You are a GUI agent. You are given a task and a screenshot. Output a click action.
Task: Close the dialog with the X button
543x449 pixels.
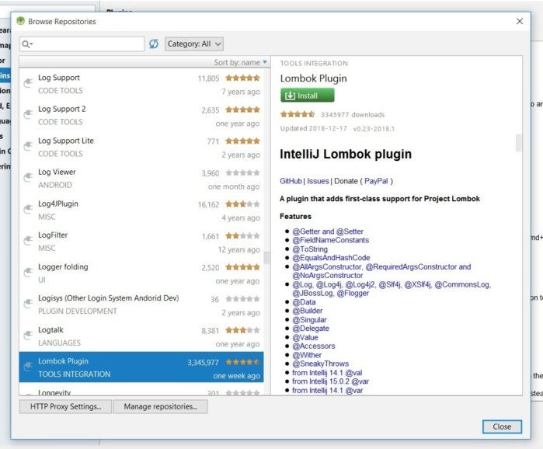pos(520,21)
